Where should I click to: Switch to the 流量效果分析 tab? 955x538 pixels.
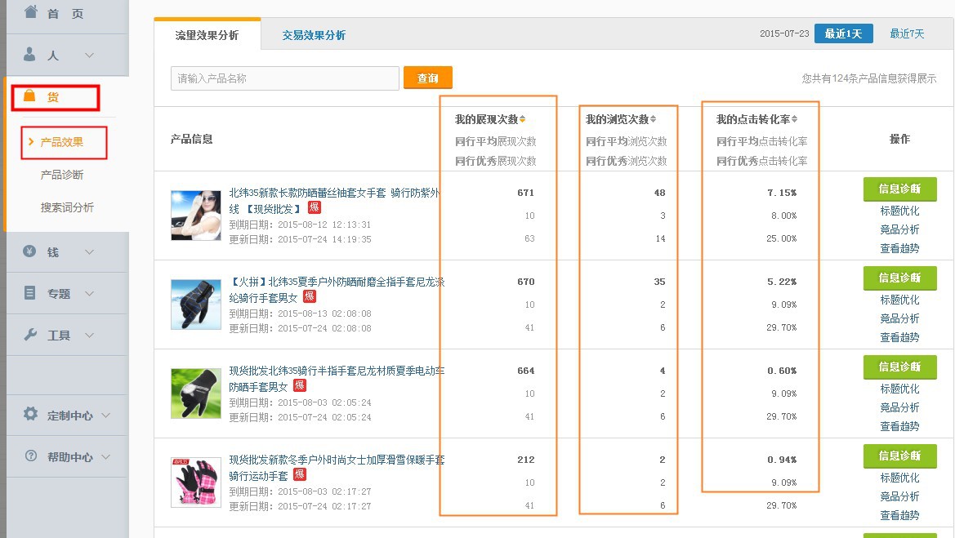pyautogui.click(x=207, y=35)
